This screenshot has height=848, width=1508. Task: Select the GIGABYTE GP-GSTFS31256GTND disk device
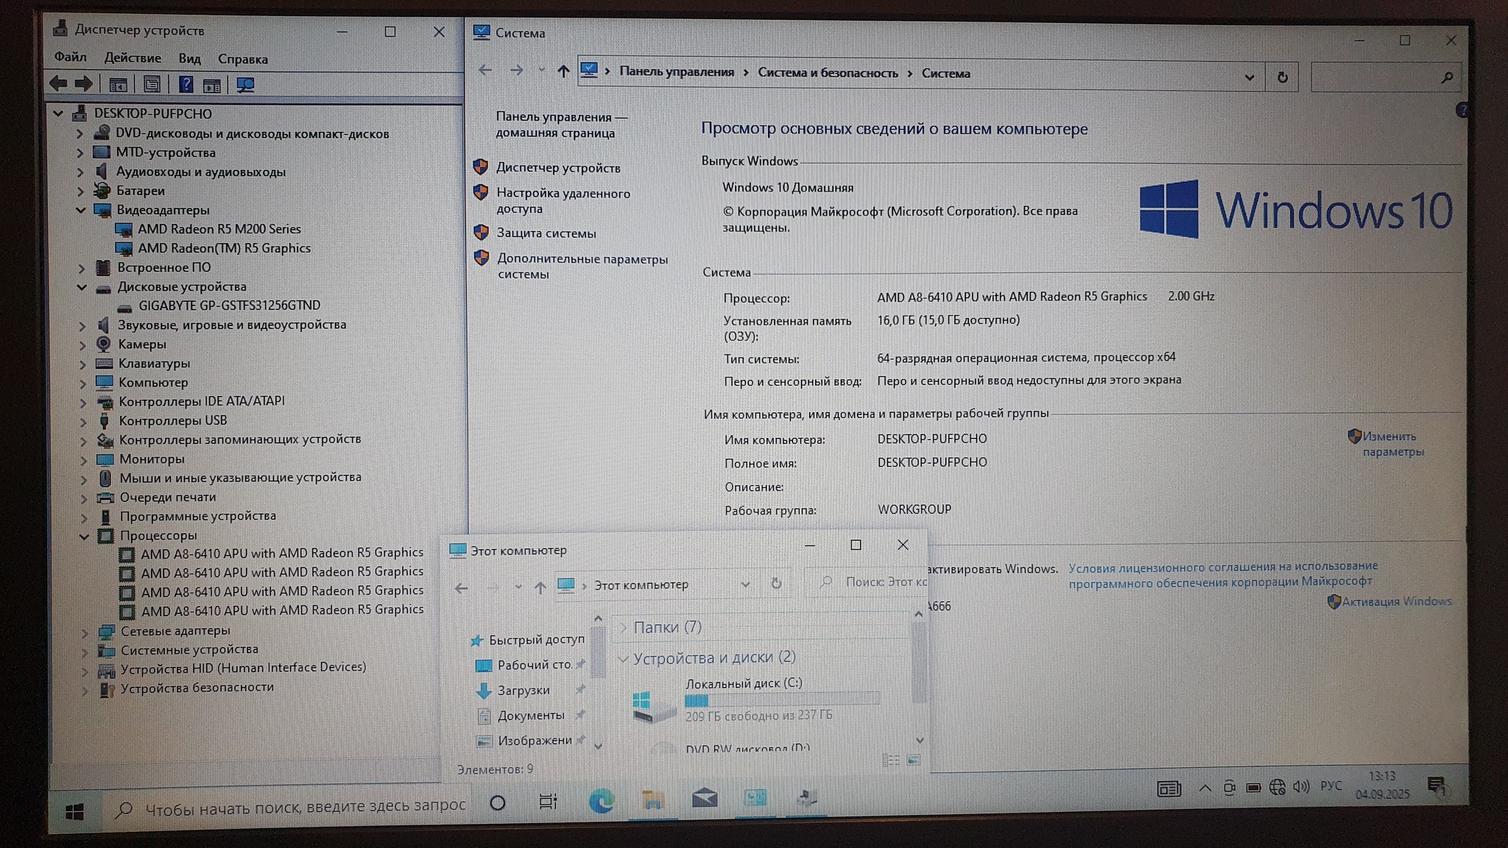tap(229, 305)
